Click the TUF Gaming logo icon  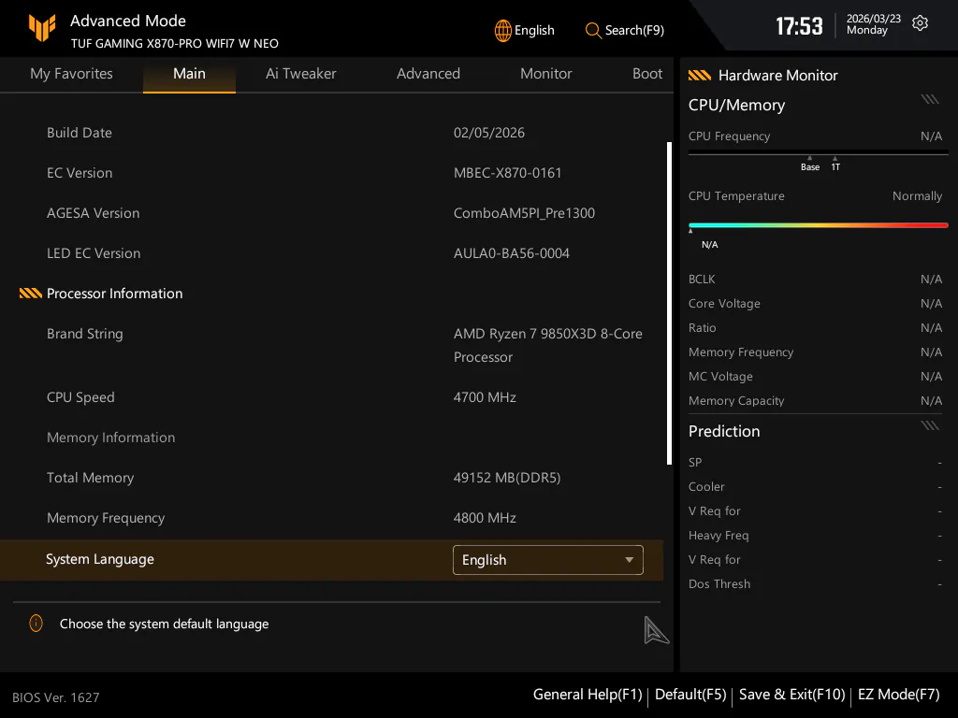tap(42, 27)
